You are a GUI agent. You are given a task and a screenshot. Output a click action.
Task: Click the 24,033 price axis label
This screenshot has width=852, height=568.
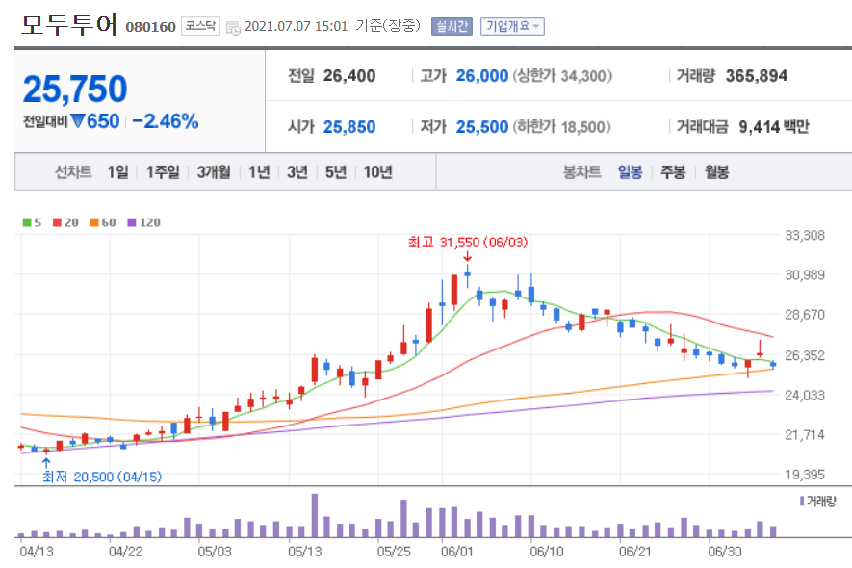pyautogui.click(x=805, y=395)
